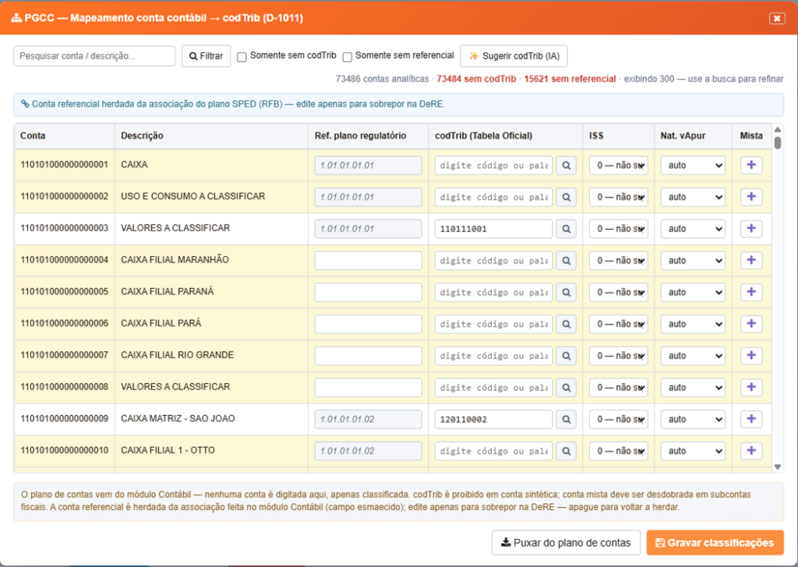Click plus icon in row 110101000000000008
Viewport: 798px width, 567px height.
tap(751, 388)
